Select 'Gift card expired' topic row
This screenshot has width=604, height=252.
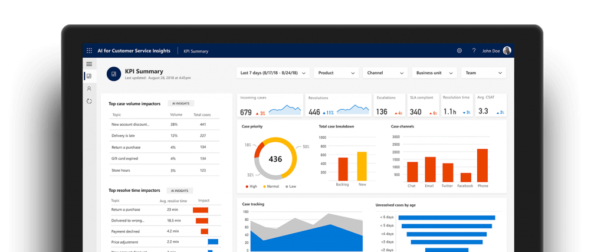pos(165,158)
